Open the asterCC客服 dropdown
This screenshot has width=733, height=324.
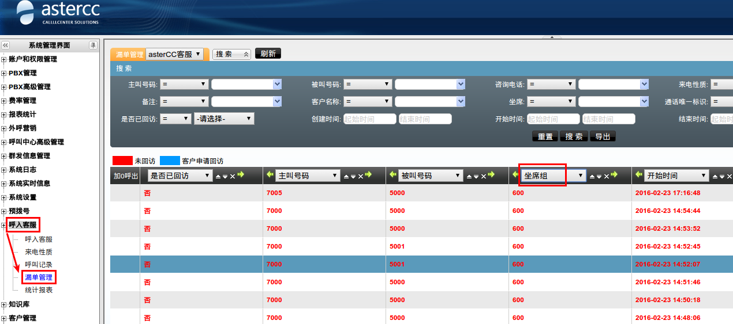[x=174, y=54]
